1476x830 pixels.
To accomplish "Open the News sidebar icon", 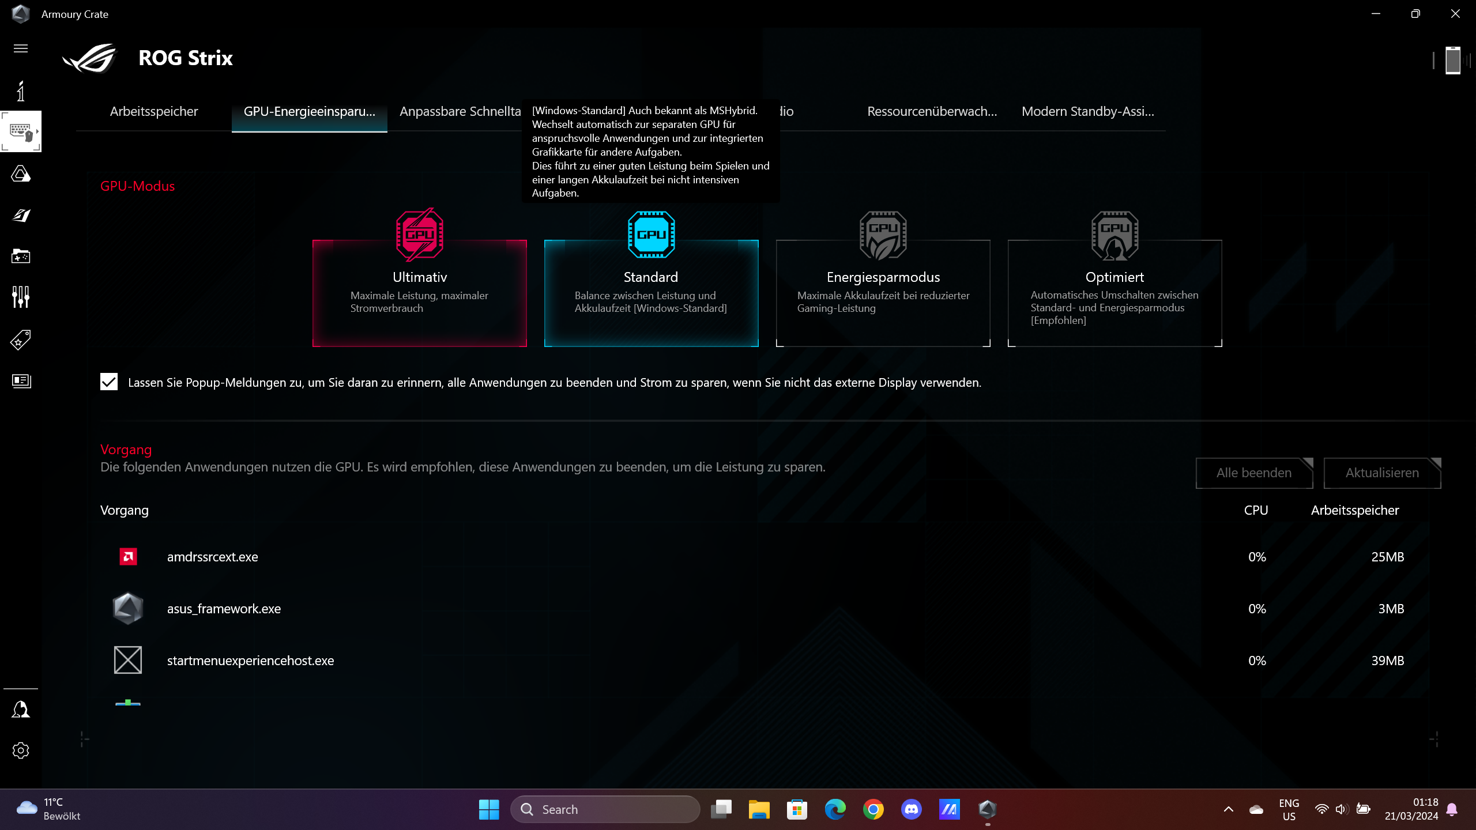I will (x=21, y=381).
